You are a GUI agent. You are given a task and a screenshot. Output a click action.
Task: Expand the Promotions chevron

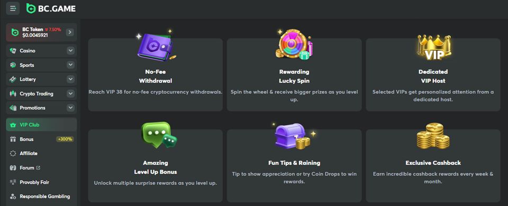70,108
